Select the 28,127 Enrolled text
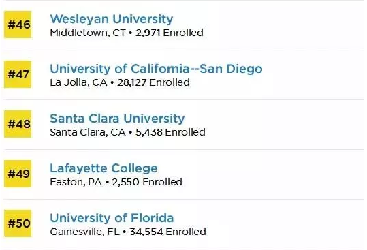The image size is (367, 250). [154, 82]
